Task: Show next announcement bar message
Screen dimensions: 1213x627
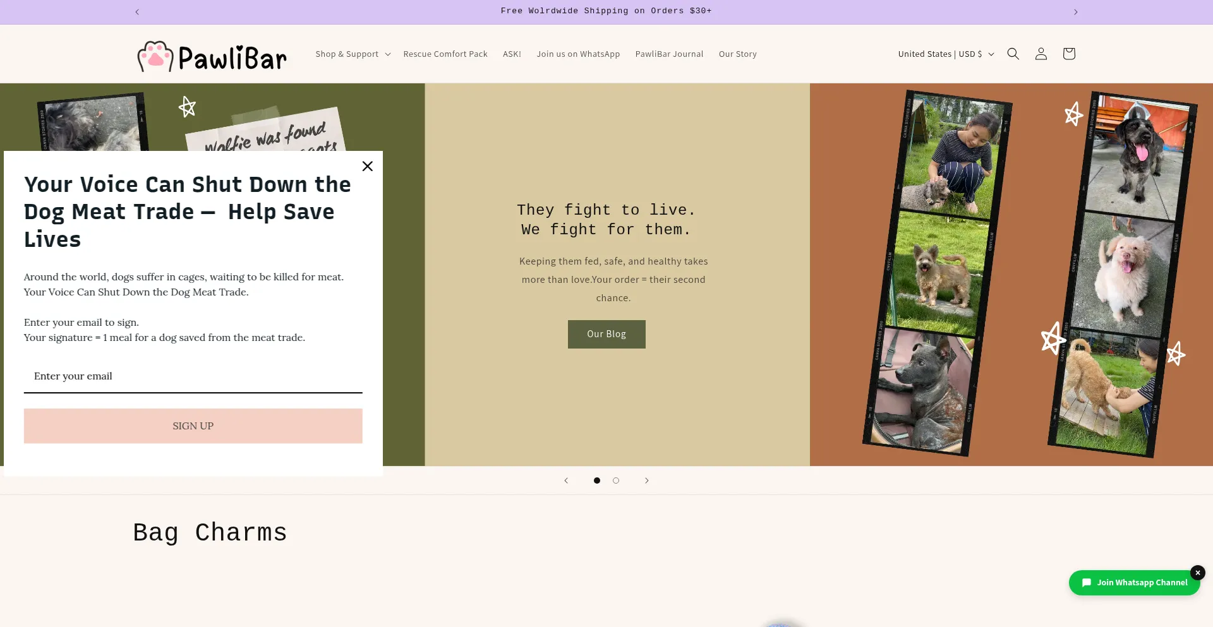Action: (x=1075, y=12)
